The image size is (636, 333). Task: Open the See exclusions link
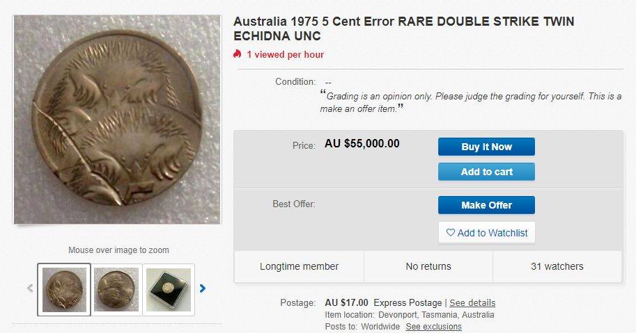point(433,327)
